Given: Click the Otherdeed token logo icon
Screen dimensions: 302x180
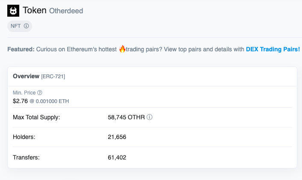Looking at the screenshot, I should [13, 11].
